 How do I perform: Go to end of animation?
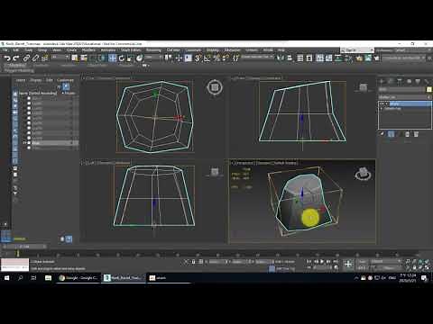coord(336,262)
